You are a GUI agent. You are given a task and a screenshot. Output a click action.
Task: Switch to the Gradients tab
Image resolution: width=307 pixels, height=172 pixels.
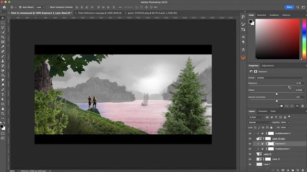[274, 15]
